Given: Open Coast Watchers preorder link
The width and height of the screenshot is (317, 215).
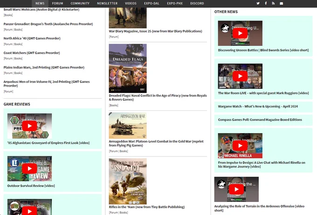Looking at the screenshot, I should (x=32, y=53).
